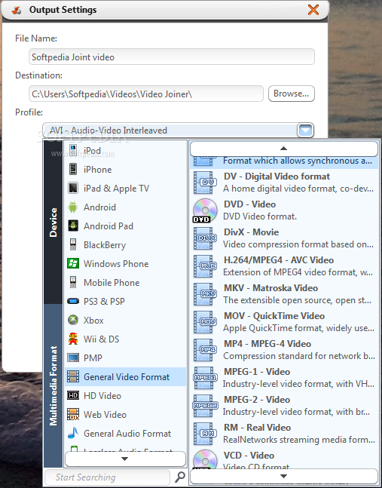
Task: Click the Xbox logo icon
Action: point(73,320)
